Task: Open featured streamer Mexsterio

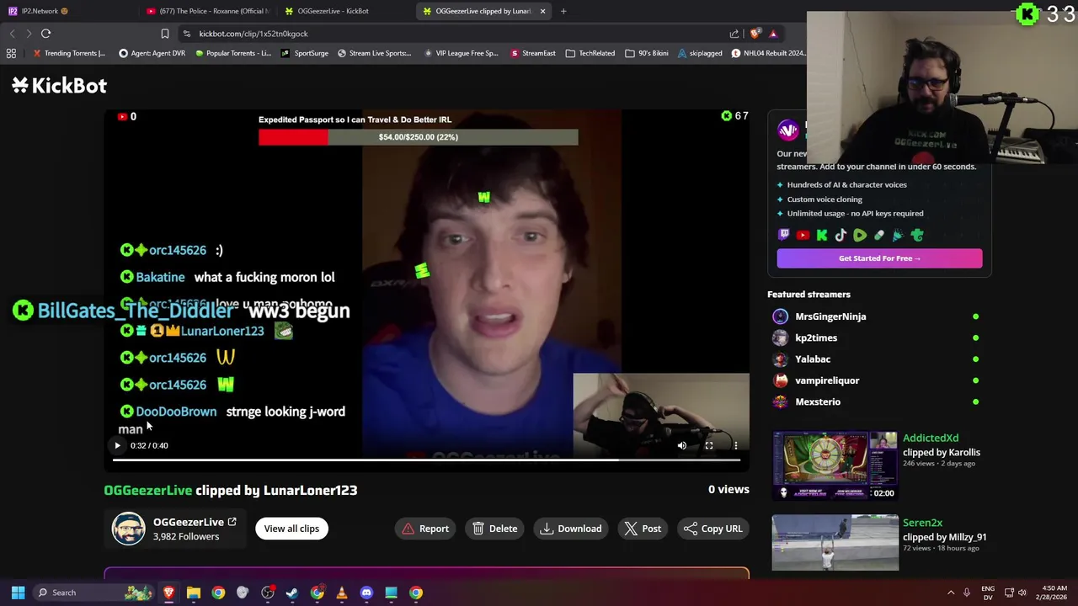Action: point(818,401)
